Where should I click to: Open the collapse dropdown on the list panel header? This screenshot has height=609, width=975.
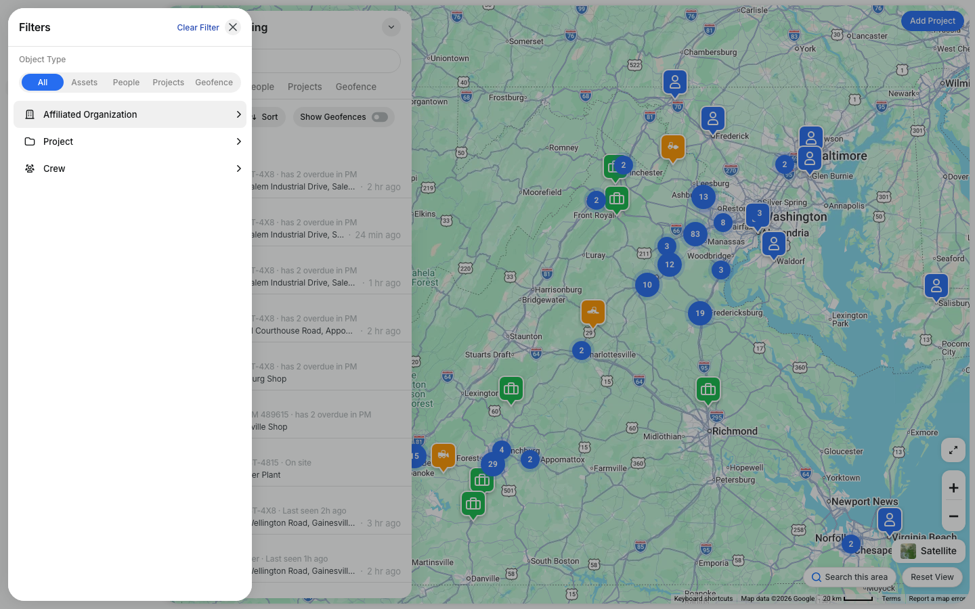[391, 27]
